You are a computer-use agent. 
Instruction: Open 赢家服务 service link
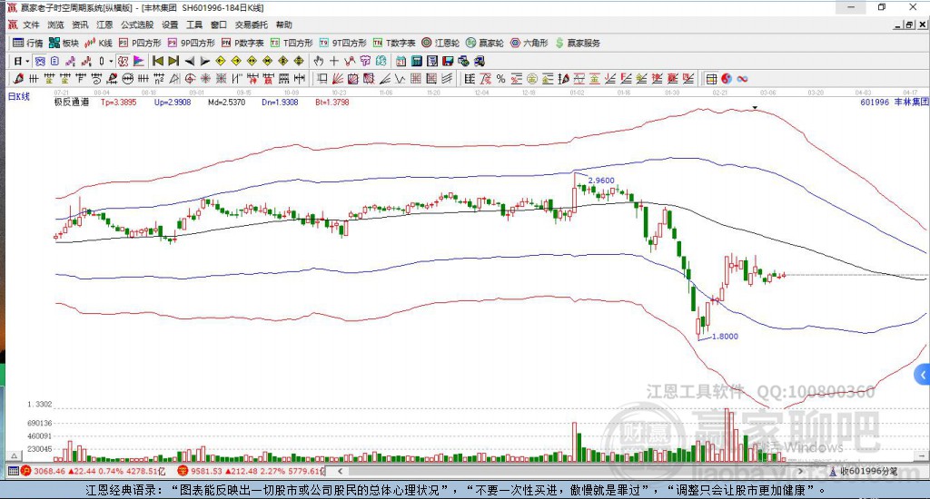pos(578,43)
